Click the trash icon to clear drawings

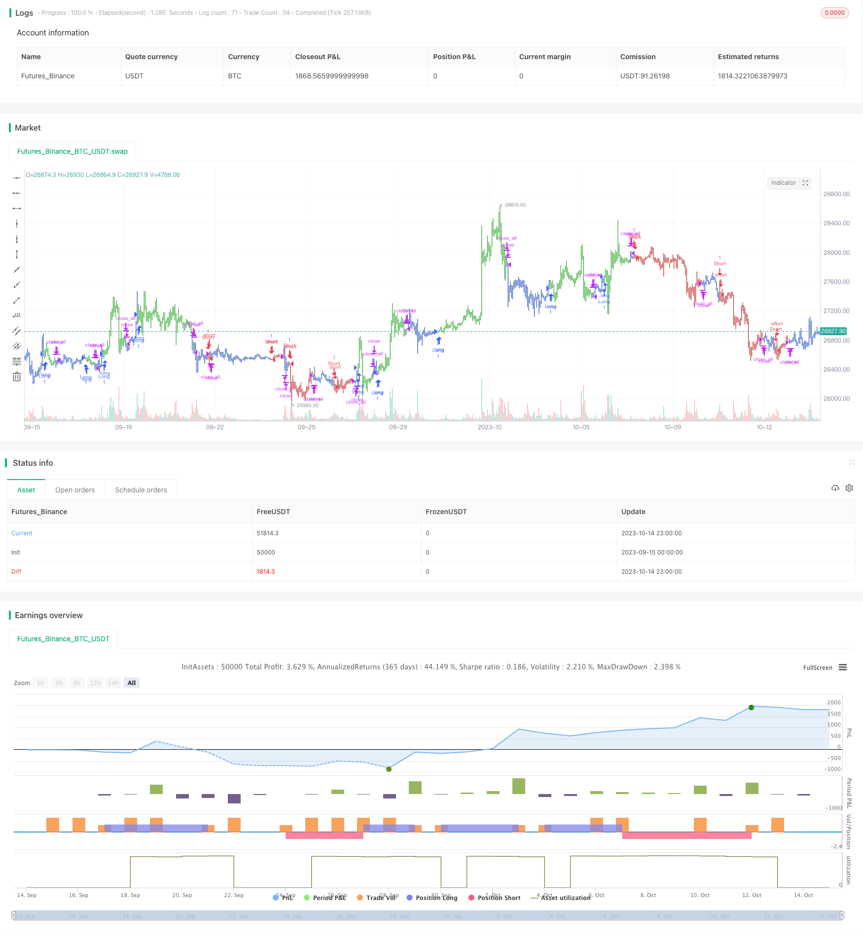click(x=17, y=377)
